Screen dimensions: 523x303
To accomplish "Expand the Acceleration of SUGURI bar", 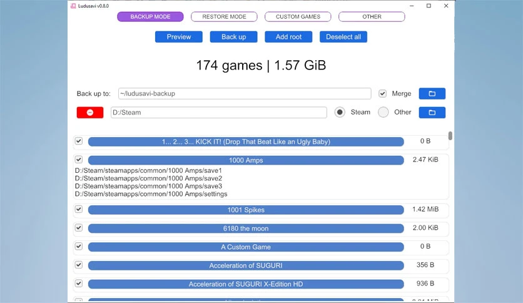I will click(x=246, y=265).
